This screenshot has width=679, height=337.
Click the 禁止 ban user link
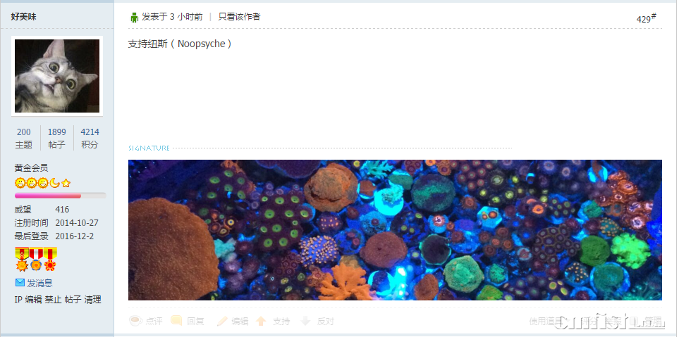pos(54,300)
